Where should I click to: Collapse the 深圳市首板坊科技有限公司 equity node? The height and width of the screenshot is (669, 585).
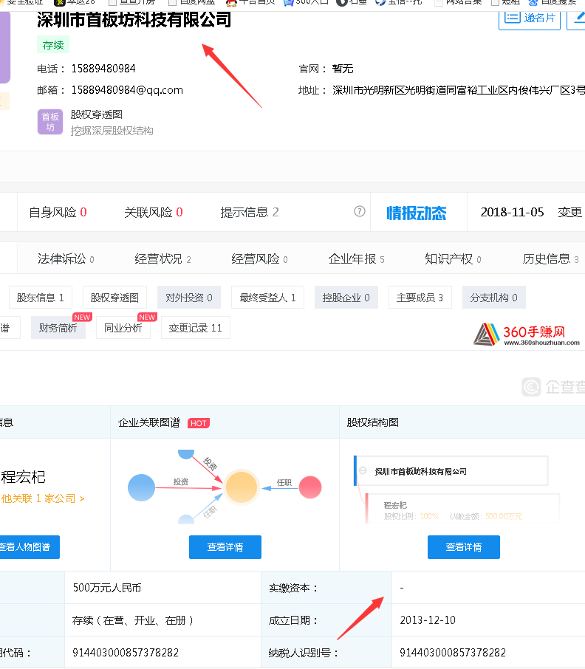(363, 470)
